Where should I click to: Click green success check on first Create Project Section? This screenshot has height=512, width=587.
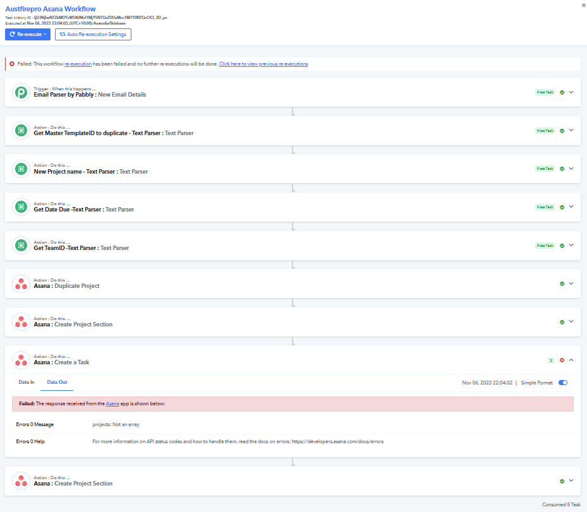[562, 322]
